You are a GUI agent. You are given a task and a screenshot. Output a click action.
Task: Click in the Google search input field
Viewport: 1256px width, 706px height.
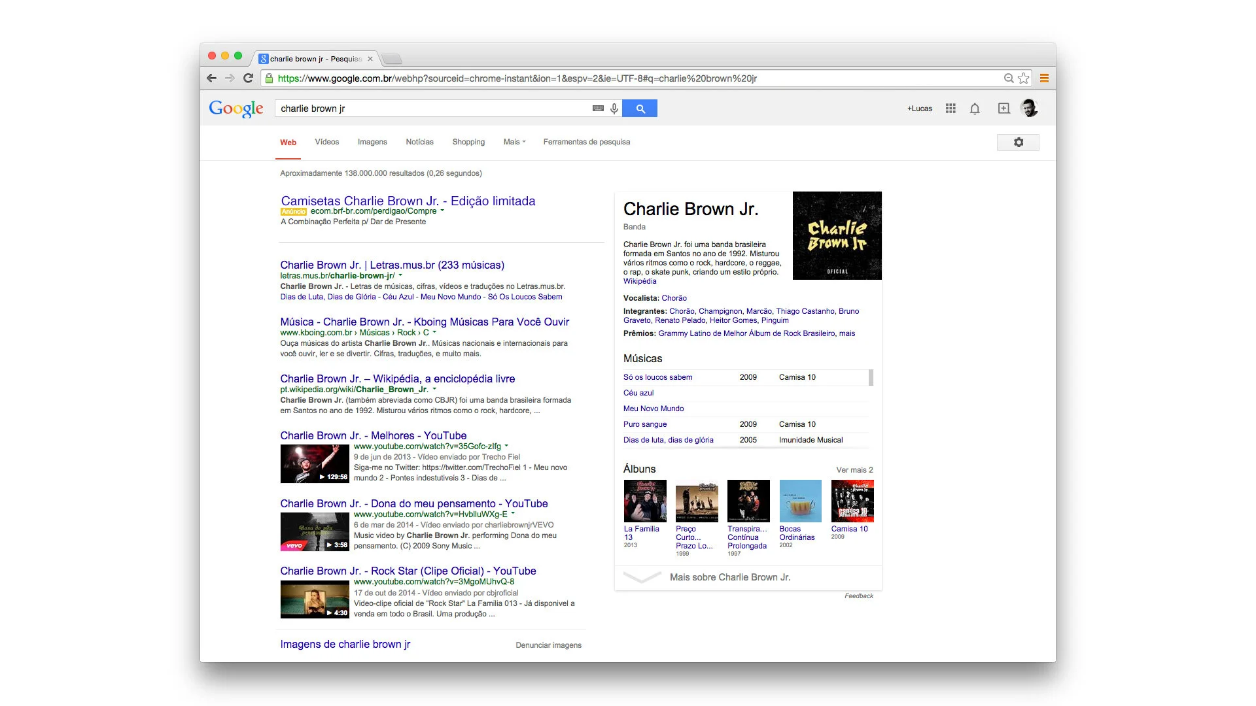pyautogui.click(x=433, y=109)
